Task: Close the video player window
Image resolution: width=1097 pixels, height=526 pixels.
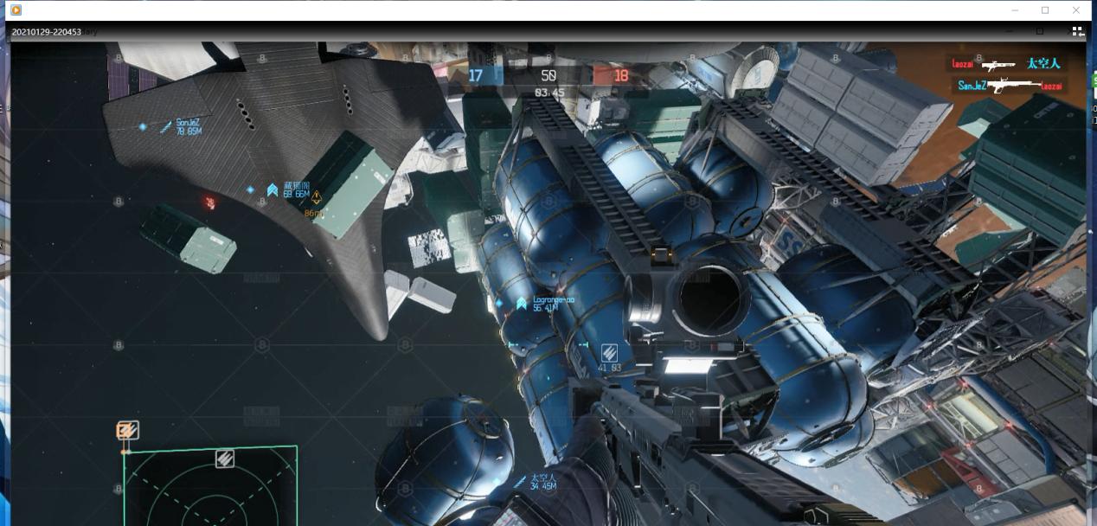Action: (1076, 10)
